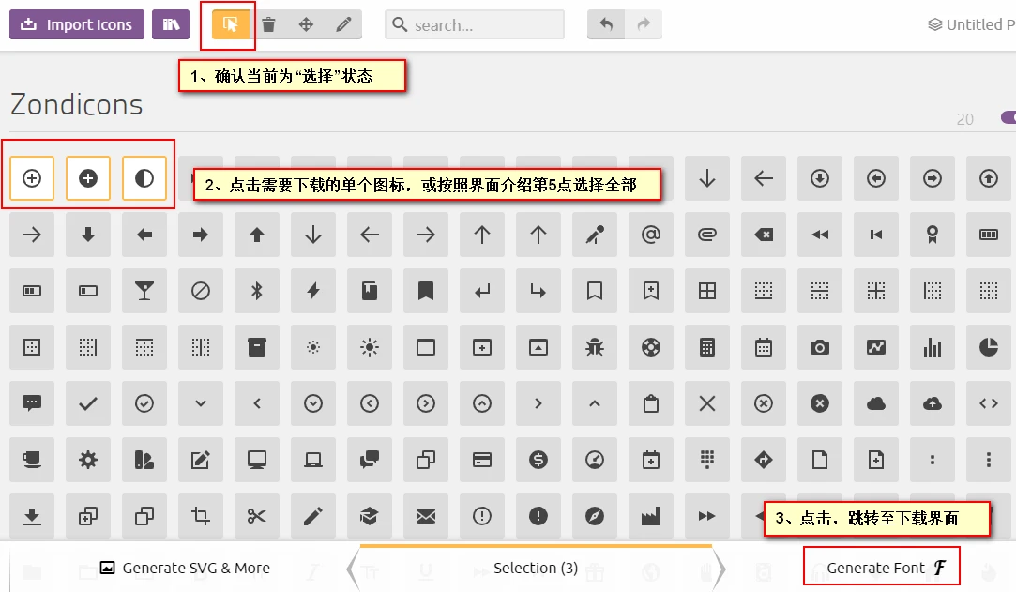Select the download arrow icon
Screen dimensions: 1016x592
point(32,516)
